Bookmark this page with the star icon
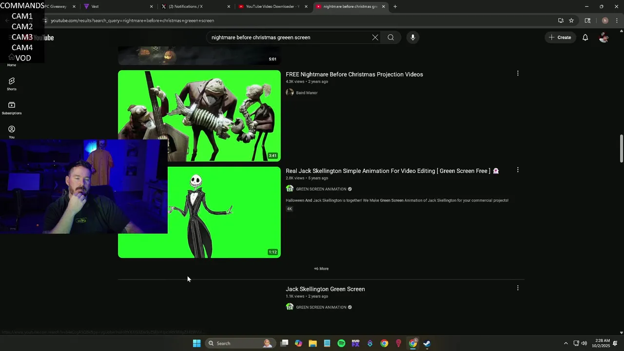The width and height of the screenshot is (624, 351). (x=571, y=20)
